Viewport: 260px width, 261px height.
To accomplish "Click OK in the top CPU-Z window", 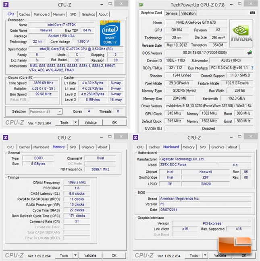I will [114, 123].
